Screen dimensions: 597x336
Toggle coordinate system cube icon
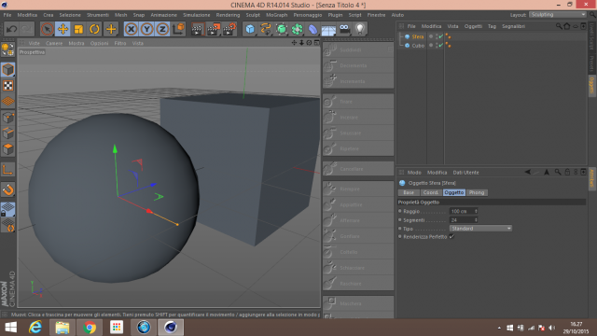[x=178, y=29]
